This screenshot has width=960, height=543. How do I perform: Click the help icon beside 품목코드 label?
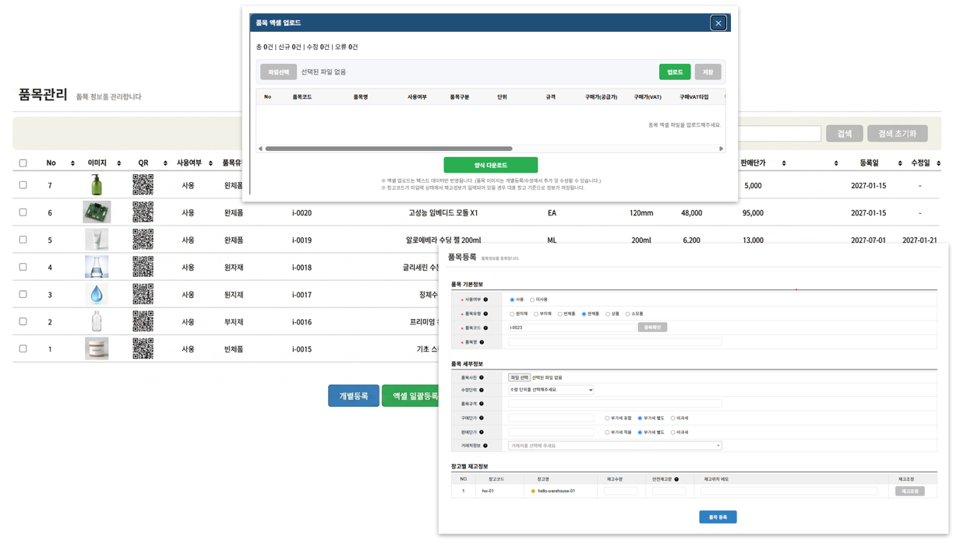pos(485,328)
